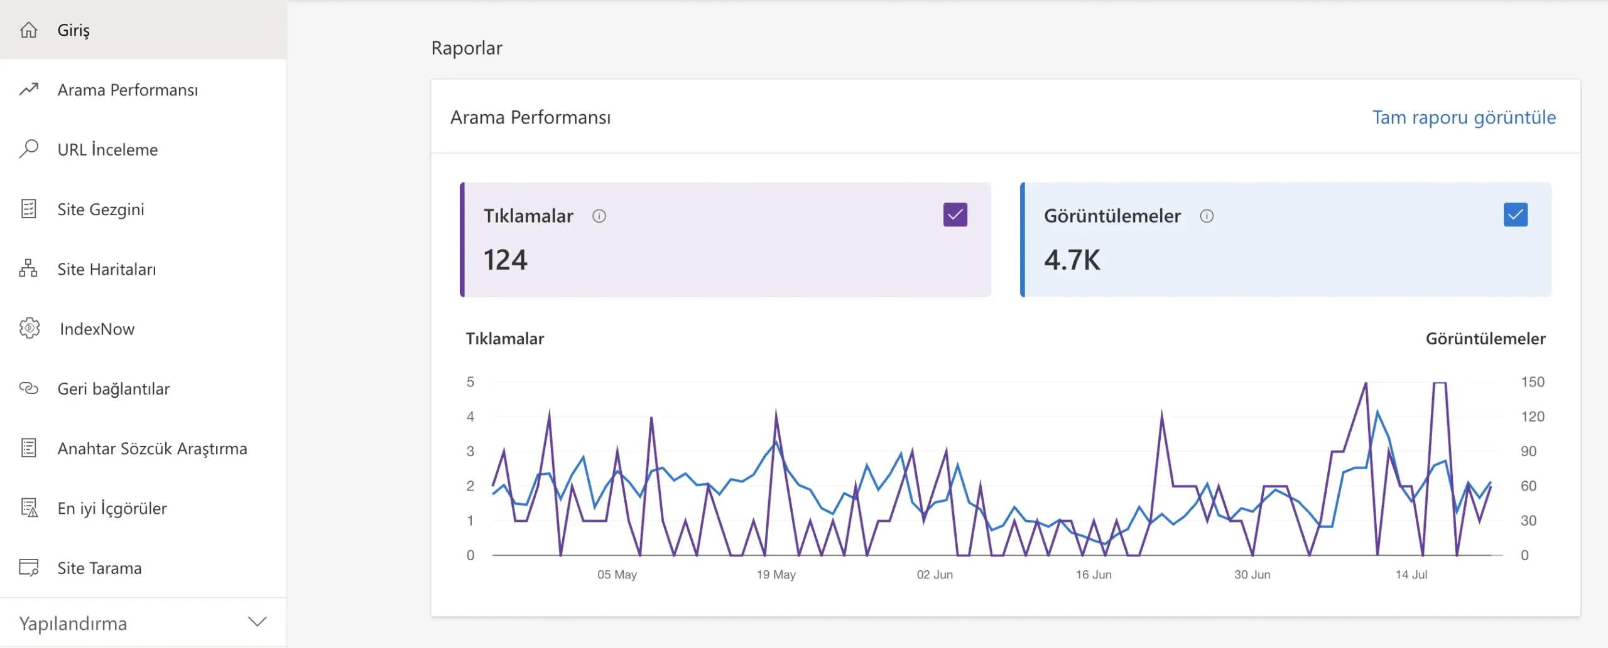Click the 05 May date label

coord(617,575)
